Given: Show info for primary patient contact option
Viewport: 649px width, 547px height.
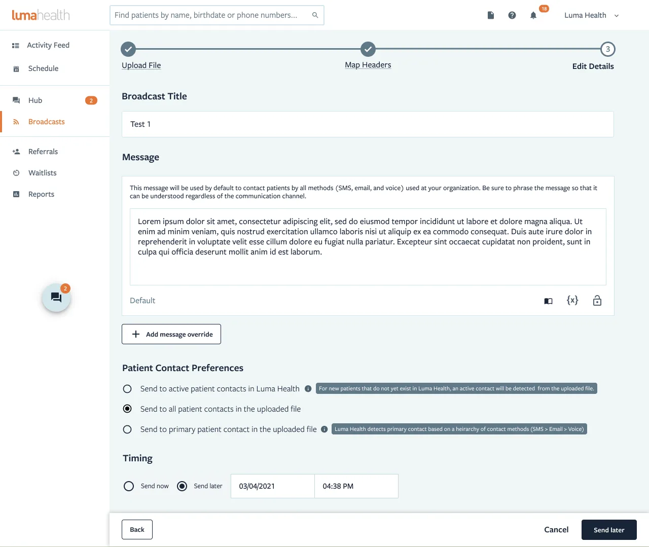Looking at the screenshot, I should (x=324, y=429).
